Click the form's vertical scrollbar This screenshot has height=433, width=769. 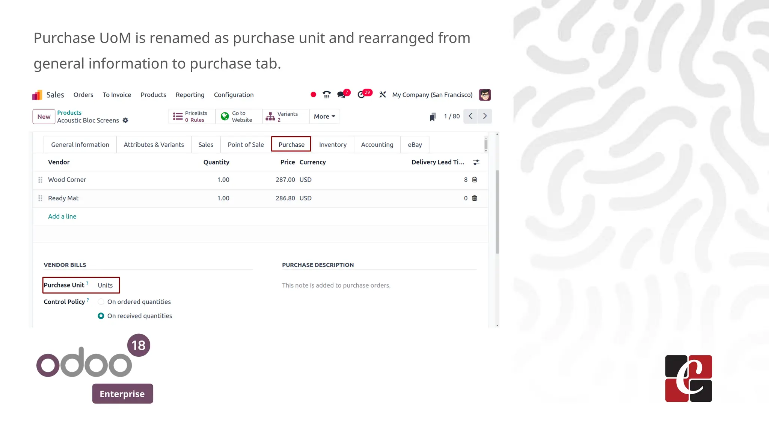(497, 212)
